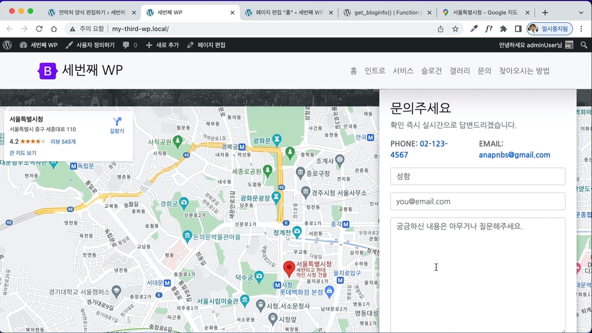The image size is (592, 333).
Task: Close the Google 지도 tab
Action: point(527,12)
